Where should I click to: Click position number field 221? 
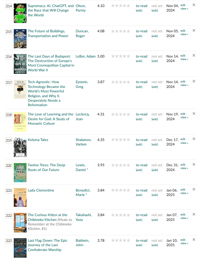coord(9,191)
